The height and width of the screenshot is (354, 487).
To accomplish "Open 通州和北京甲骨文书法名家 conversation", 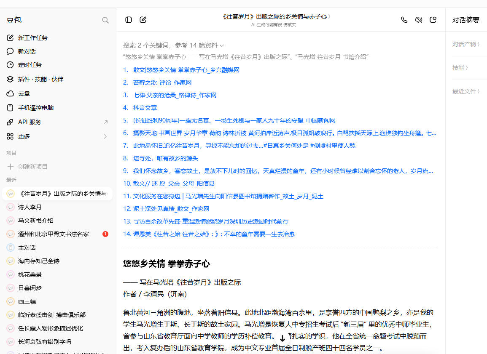I will (58, 234).
